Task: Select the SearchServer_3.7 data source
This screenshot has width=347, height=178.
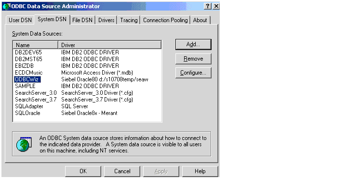Action: tap(36, 100)
